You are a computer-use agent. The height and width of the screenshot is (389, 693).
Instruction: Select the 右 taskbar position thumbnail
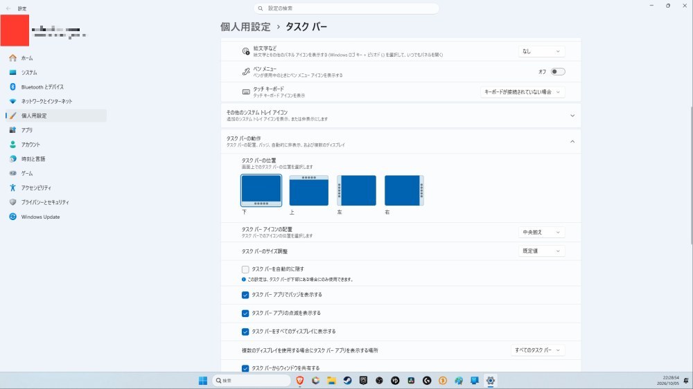(x=405, y=190)
